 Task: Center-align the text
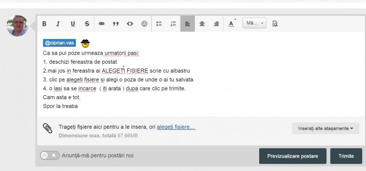click(202, 24)
